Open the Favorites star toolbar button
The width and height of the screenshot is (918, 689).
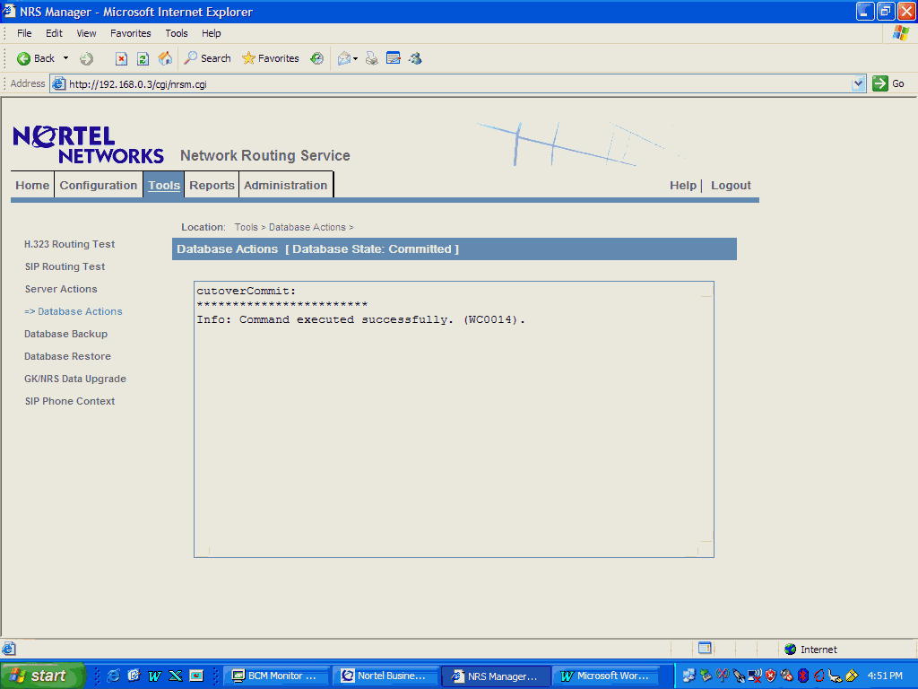coord(271,58)
